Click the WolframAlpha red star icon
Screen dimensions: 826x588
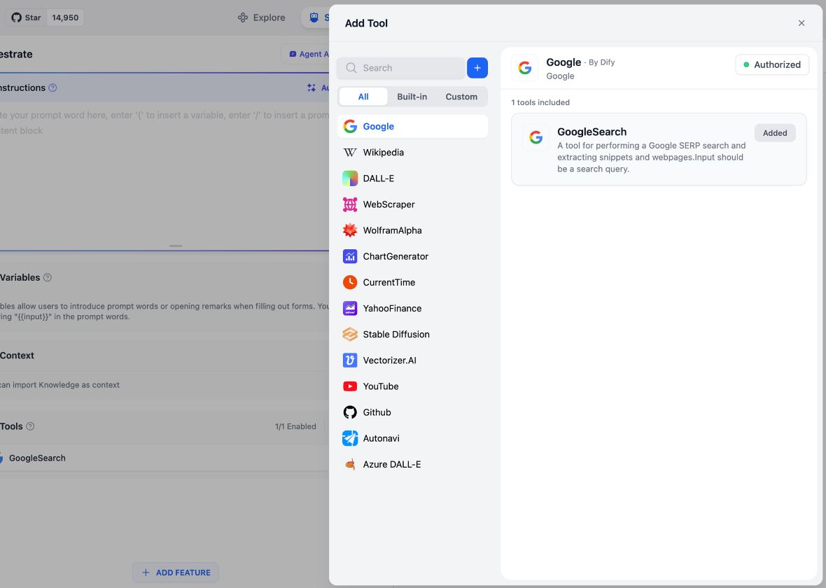pyautogui.click(x=350, y=230)
